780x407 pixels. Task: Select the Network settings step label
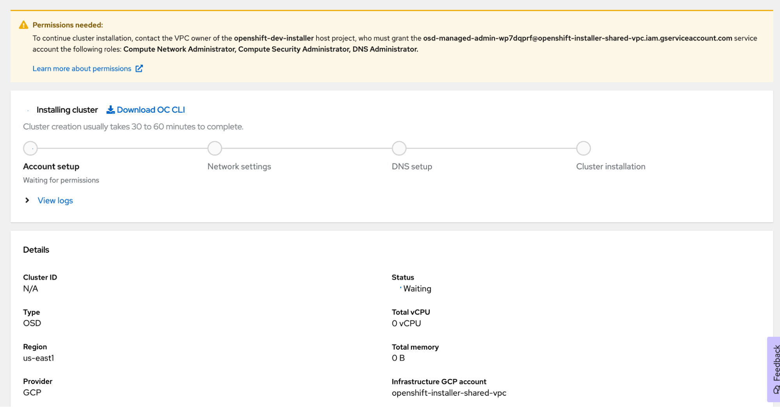(x=239, y=166)
